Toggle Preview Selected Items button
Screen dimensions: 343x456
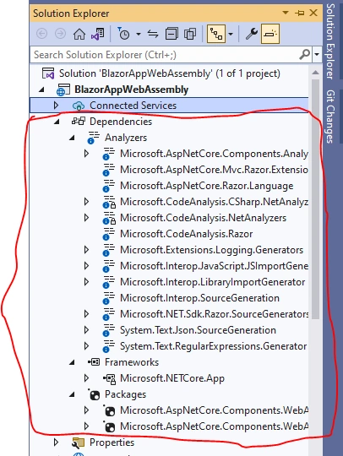tap(270, 34)
